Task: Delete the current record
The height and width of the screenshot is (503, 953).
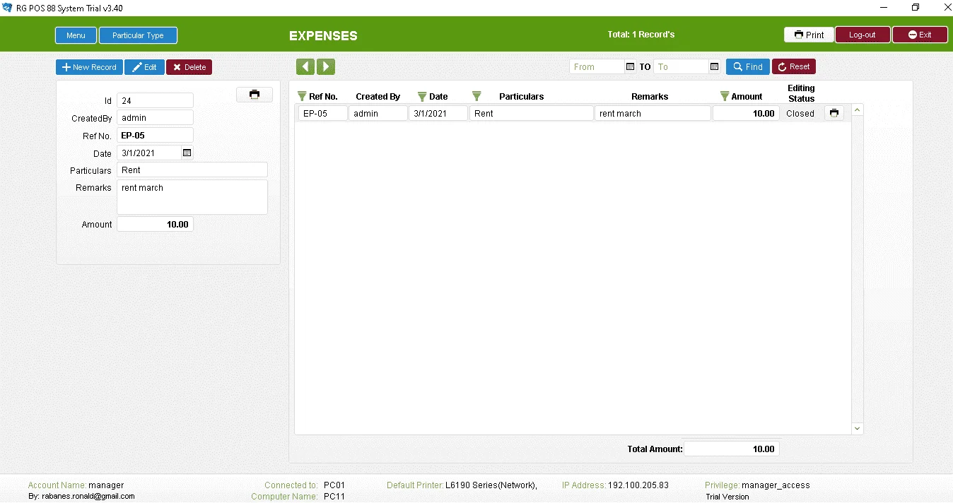Action: [x=189, y=67]
